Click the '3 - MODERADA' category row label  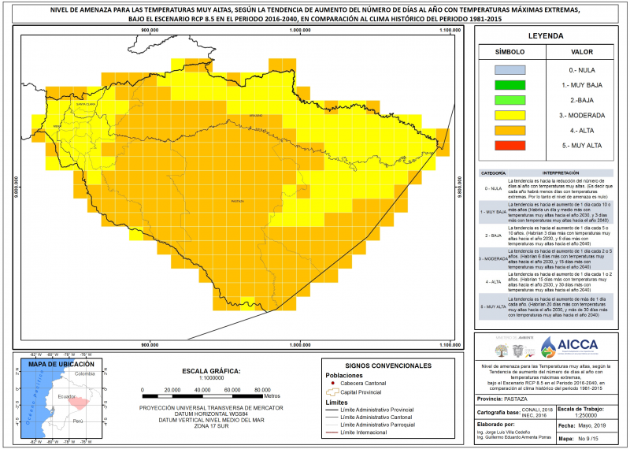click(493, 259)
